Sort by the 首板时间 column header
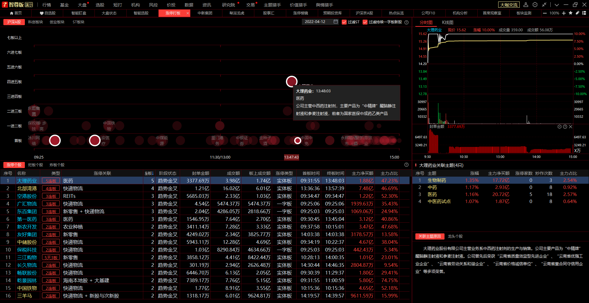 [x=311, y=173]
